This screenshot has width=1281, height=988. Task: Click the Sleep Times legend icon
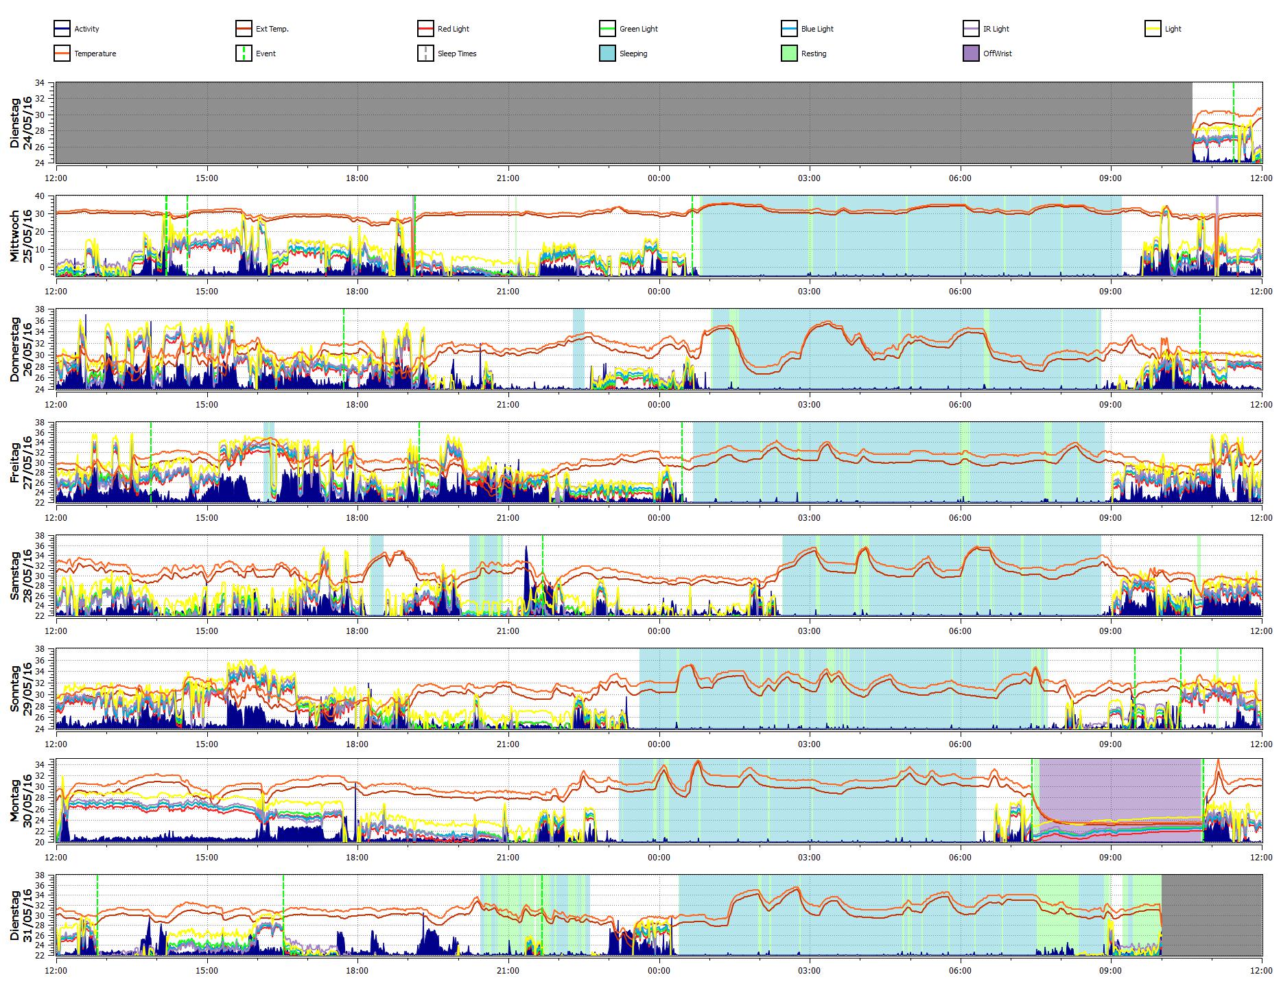(426, 54)
